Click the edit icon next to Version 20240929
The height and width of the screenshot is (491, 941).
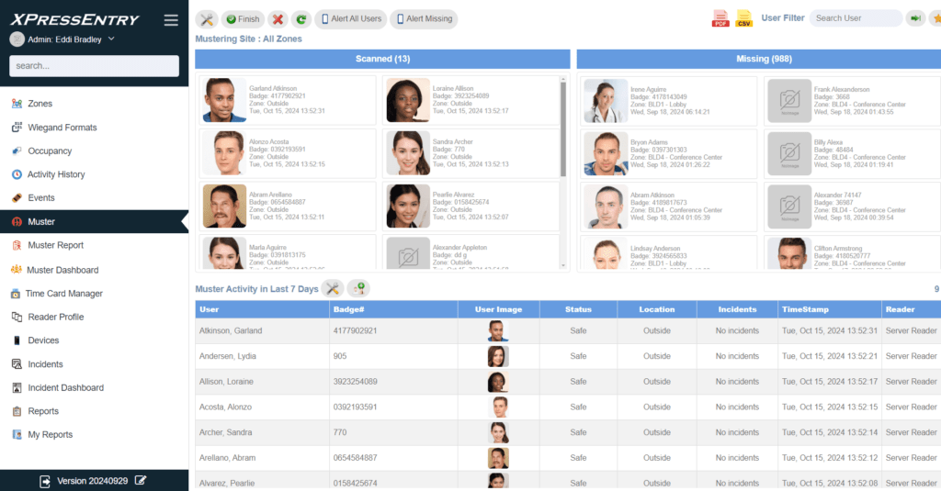141,480
